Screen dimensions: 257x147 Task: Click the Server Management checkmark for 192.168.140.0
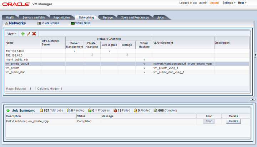pos(75,51)
